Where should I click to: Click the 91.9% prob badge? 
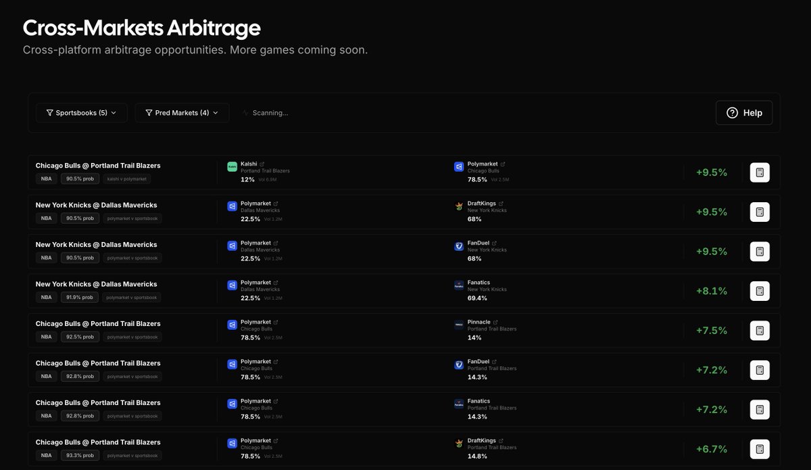[80, 298]
